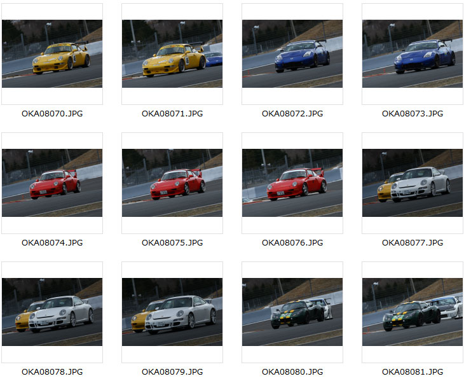Click the file name OKA08075.JPG
464x388 pixels.
(x=172, y=242)
